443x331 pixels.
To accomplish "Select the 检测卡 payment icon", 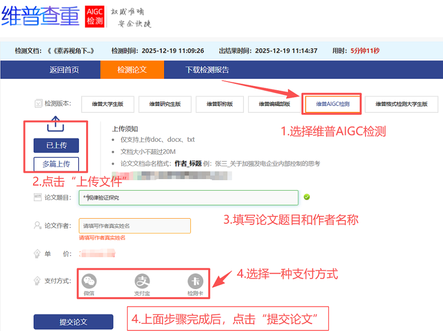I will (x=195, y=281).
